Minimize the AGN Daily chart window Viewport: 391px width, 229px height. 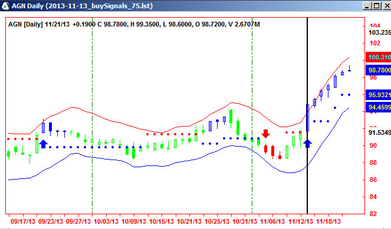point(367,6)
